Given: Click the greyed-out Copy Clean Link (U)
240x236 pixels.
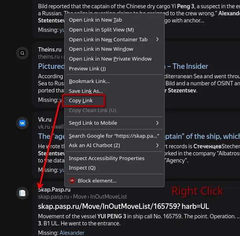Looking at the screenshot, I should click(x=115, y=111).
